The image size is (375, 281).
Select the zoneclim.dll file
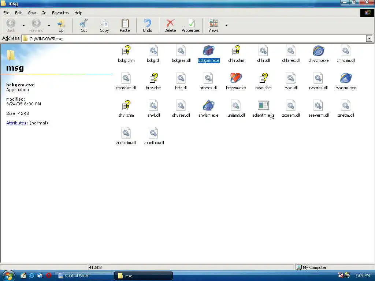click(x=126, y=136)
